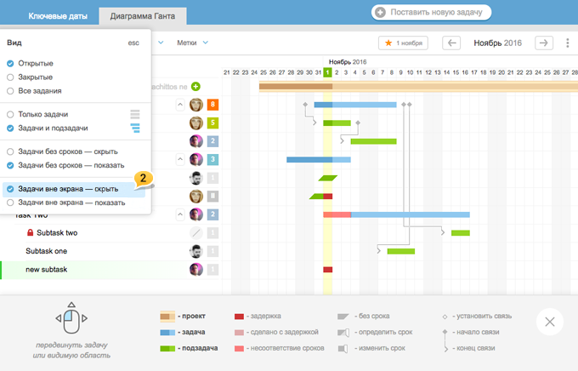Collapse the first task row with the chevron

tap(179, 105)
